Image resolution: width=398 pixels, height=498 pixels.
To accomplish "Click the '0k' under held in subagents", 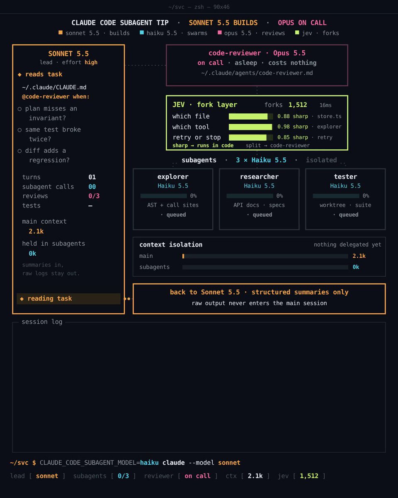I will click(x=32, y=253).
